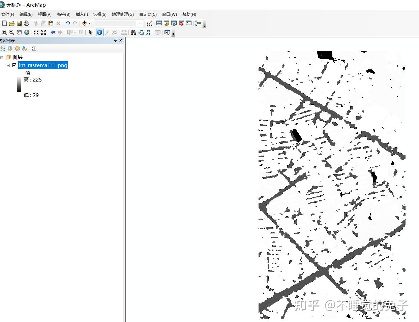Collapse the 图层 data frame node

click(2, 58)
